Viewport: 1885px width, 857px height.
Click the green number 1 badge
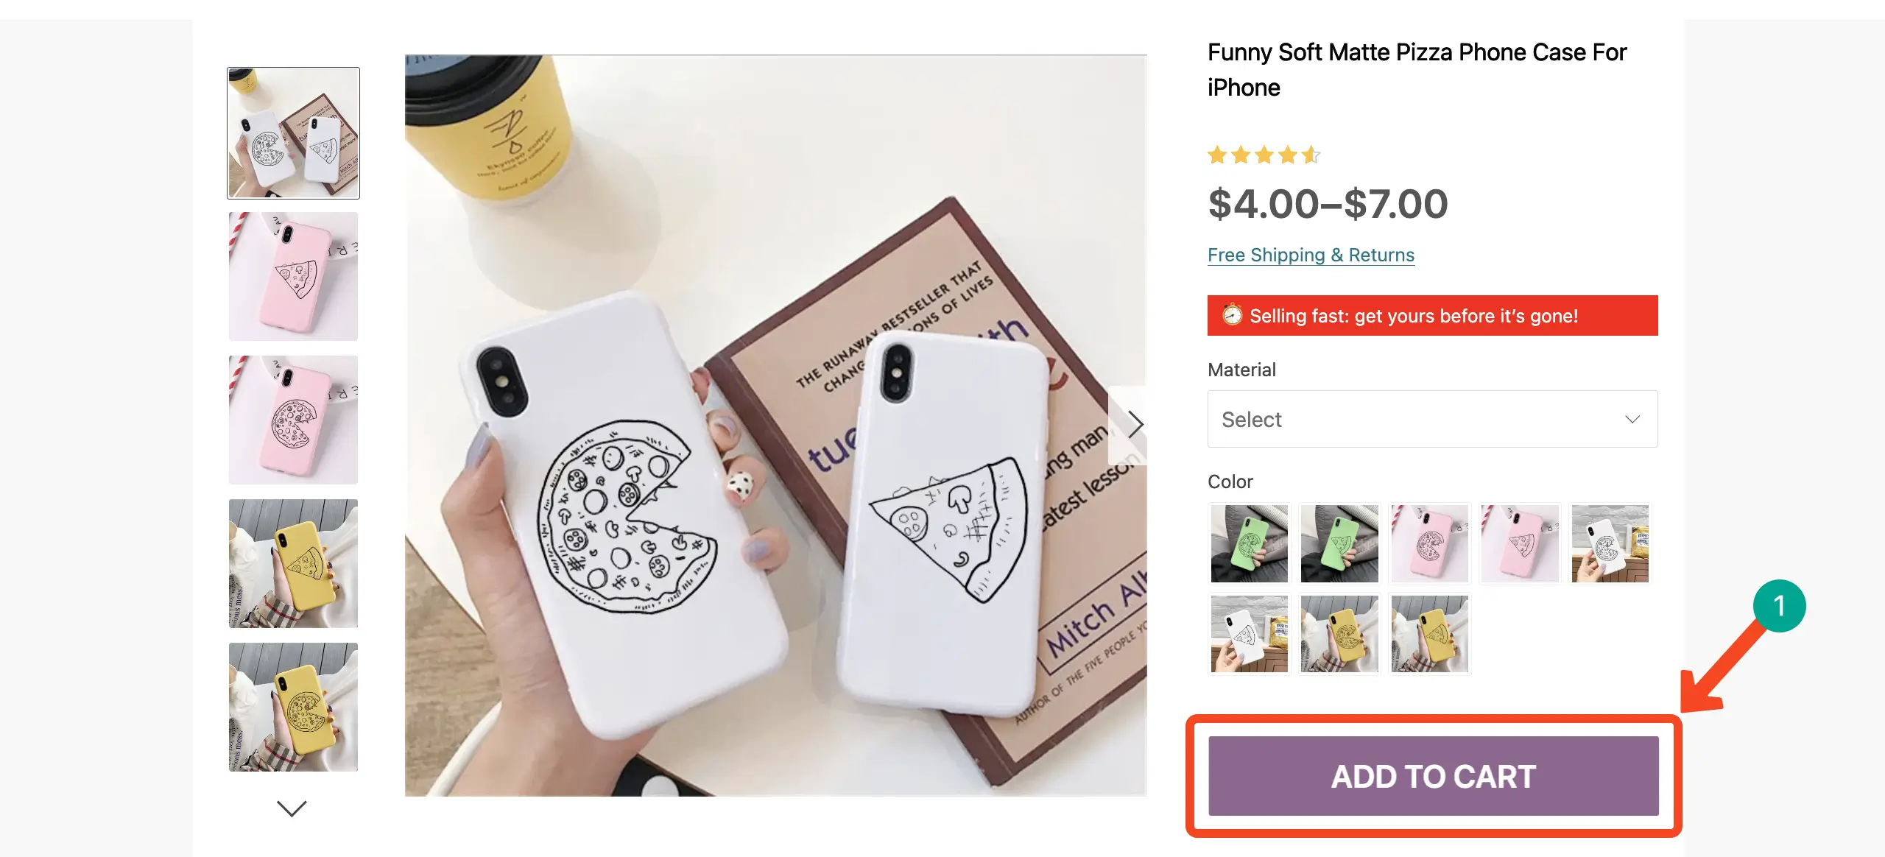coord(1779,606)
